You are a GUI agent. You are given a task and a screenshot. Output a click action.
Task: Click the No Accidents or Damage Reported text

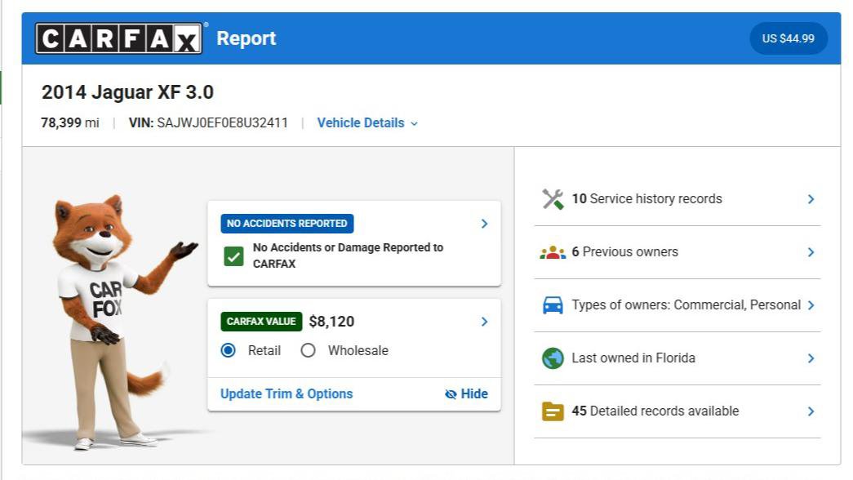(349, 256)
